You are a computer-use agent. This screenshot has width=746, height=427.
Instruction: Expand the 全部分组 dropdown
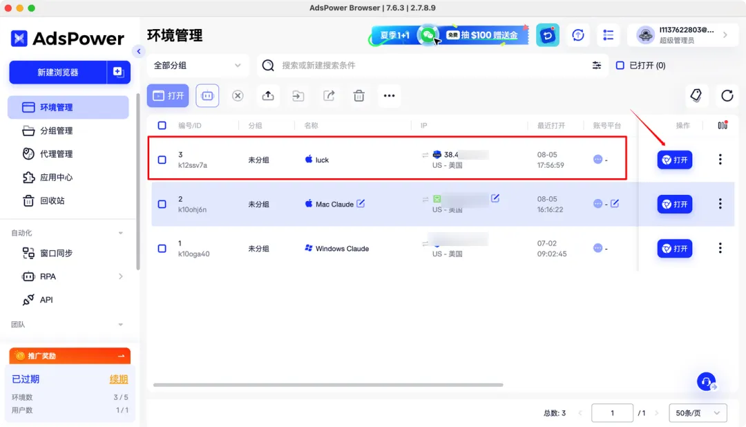(x=197, y=66)
